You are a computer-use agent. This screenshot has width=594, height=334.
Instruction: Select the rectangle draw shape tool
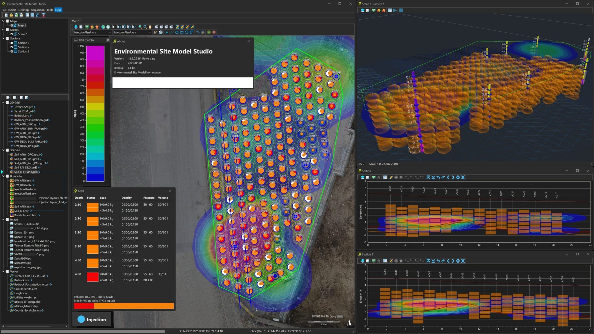[x=182, y=32]
